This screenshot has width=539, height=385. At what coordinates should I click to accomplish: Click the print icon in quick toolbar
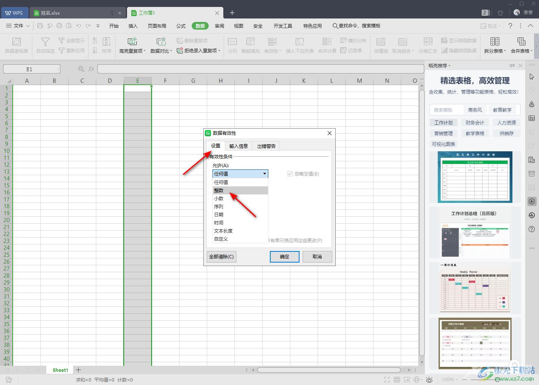(x=59, y=26)
